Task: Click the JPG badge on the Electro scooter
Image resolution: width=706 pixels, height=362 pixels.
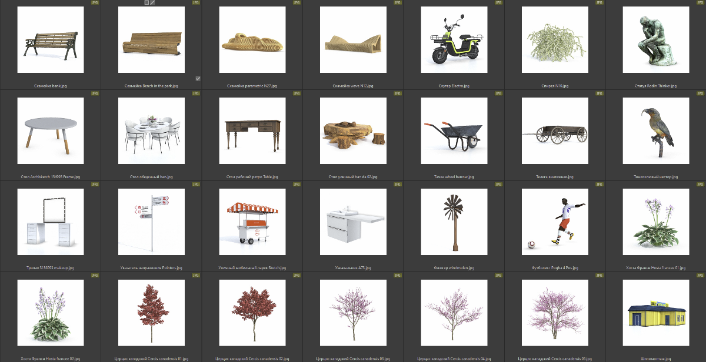Action: tap(498, 2)
